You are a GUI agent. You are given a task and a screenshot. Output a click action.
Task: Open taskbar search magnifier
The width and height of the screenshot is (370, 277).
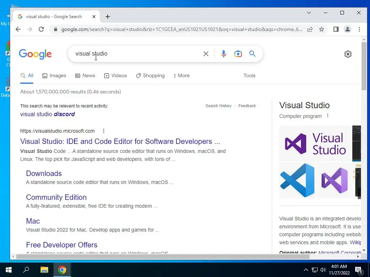(26, 270)
